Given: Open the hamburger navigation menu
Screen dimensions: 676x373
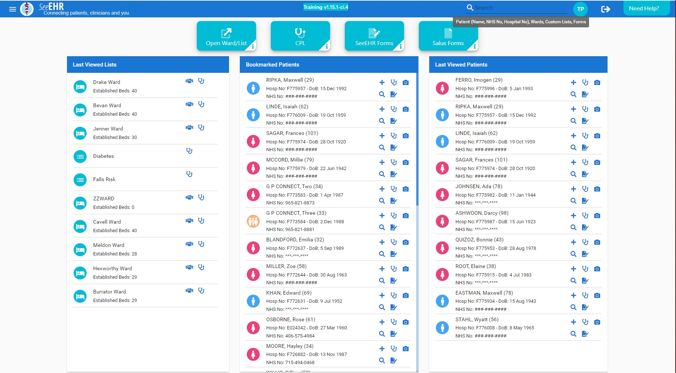Looking at the screenshot, I should [x=13, y=9].
